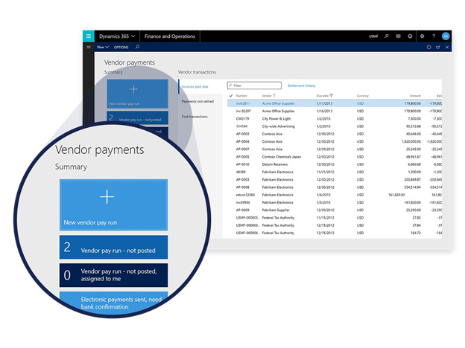Select the inv 92207 row

(335, 111)
